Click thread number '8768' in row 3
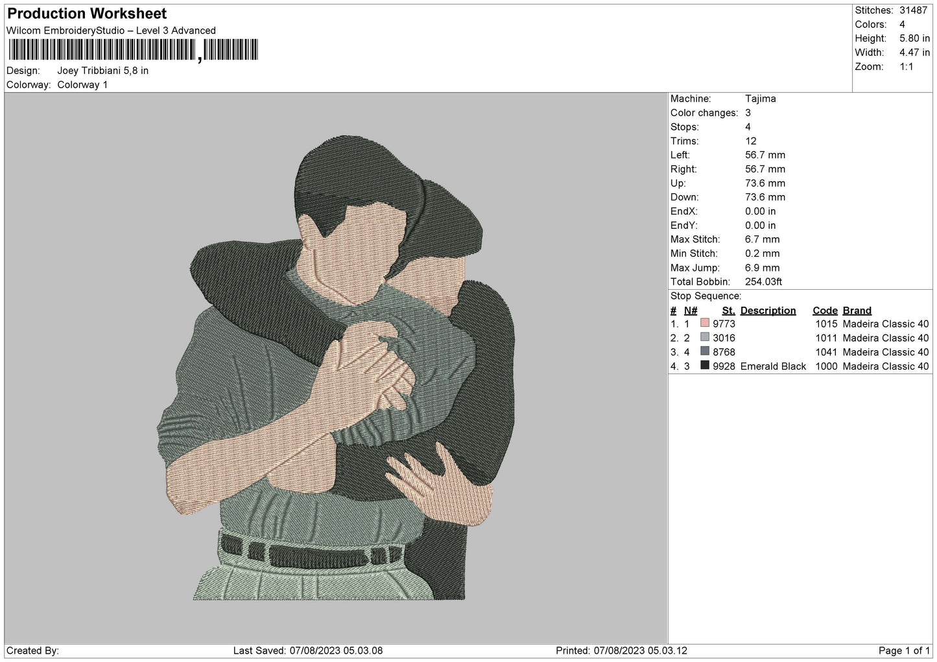Image resolution: width=937 pixels, height=662 pixels. pyautogui.click(x=724, y=352)
